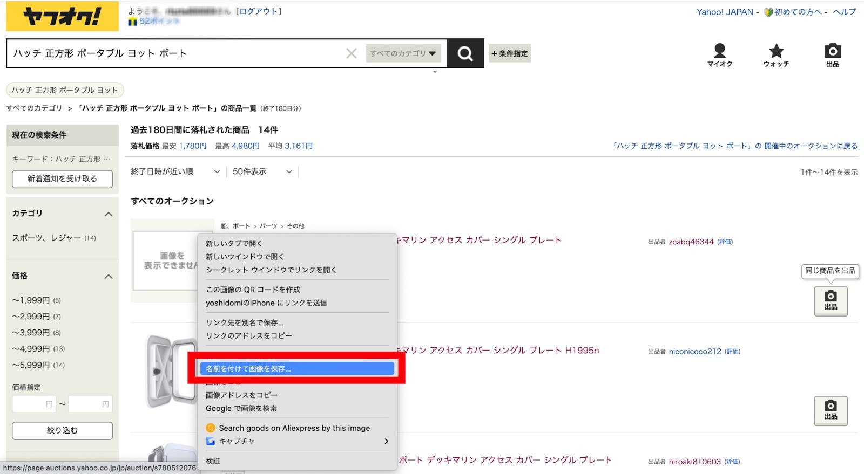Click the add search conditions button
The width and height of the screenshot is (864, 474).
[510, 53]
